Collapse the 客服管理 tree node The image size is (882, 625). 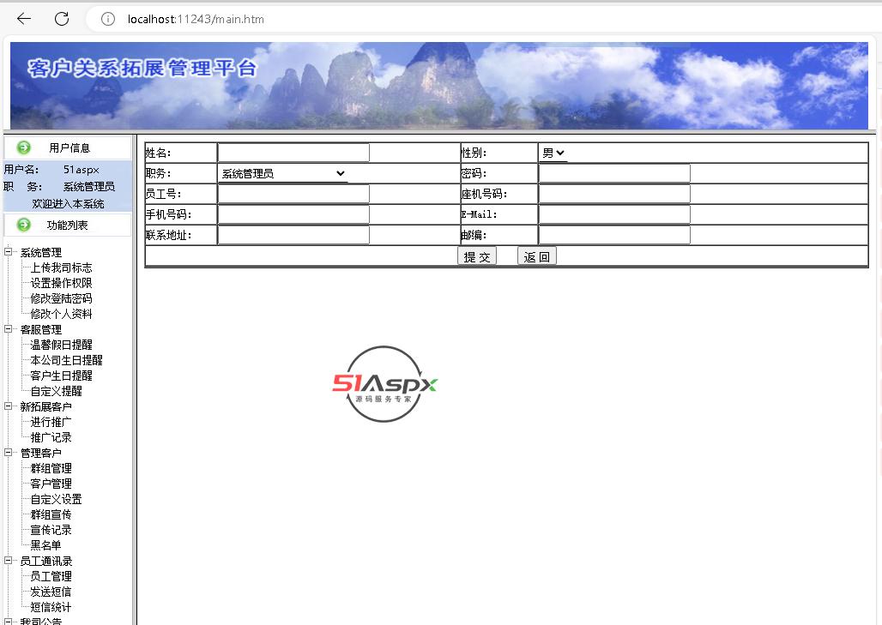click(8, 329)
